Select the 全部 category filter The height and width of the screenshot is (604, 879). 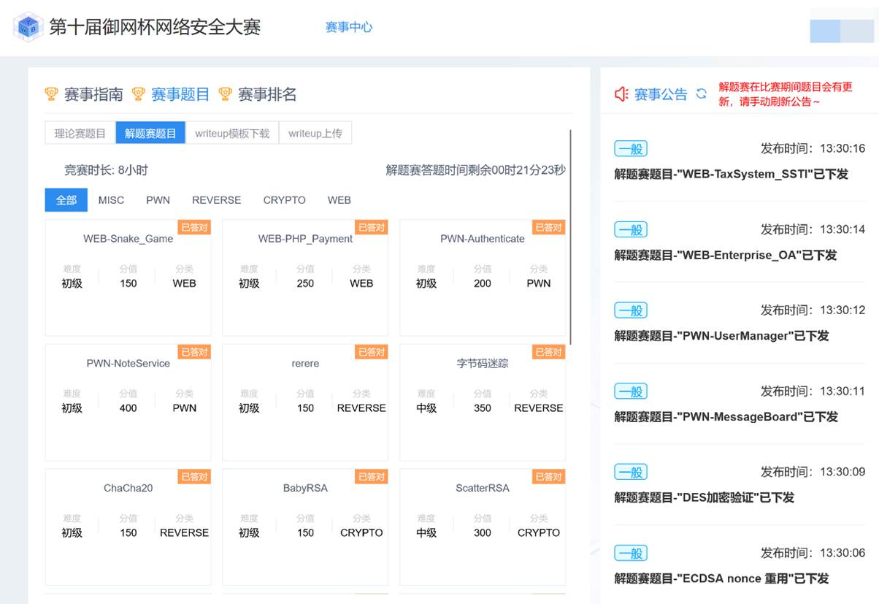coord(66,199)
